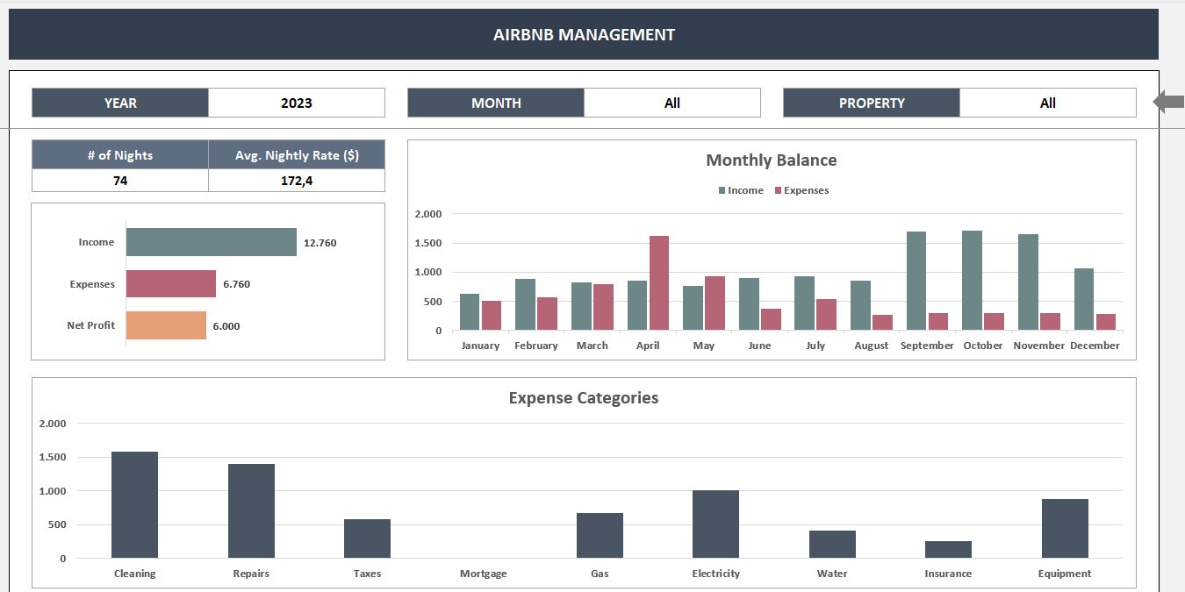Click the 6.760 expenses data label

(x=237, y=284)
